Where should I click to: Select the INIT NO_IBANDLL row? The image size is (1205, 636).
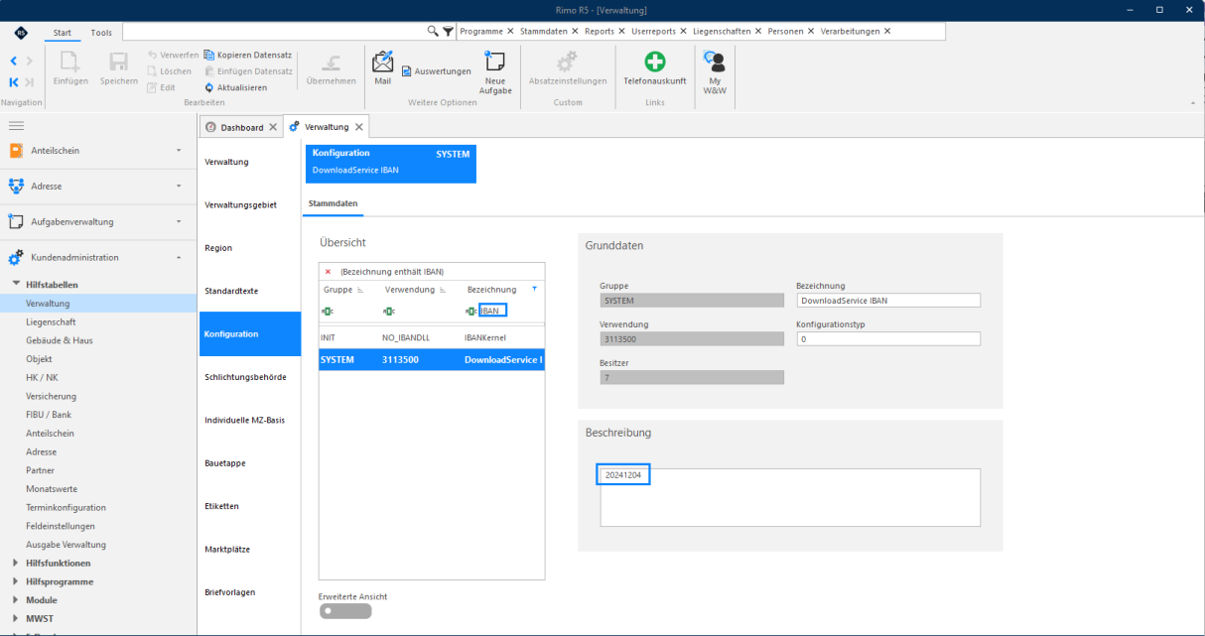coord(432,337)
